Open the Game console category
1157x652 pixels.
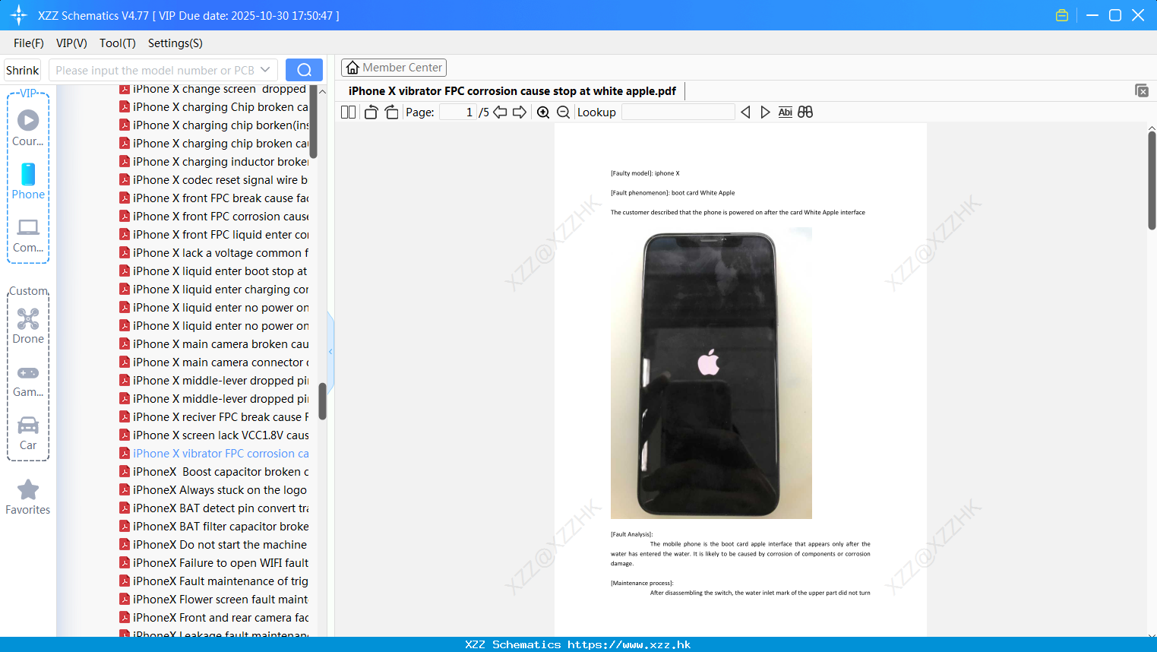28,381
